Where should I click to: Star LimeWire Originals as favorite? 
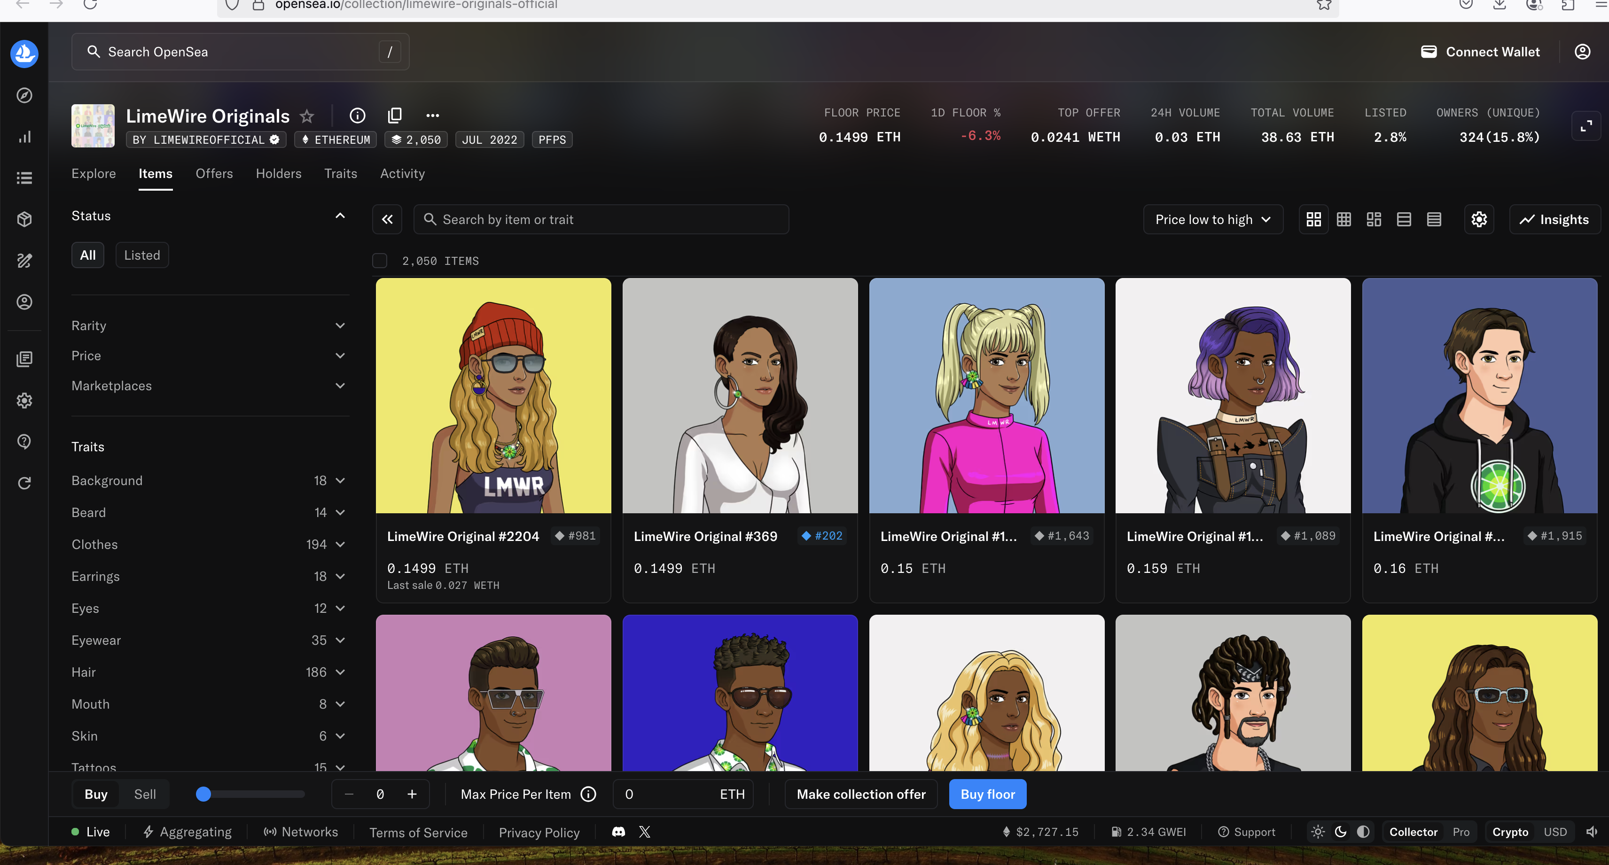(x=307, y=116)
